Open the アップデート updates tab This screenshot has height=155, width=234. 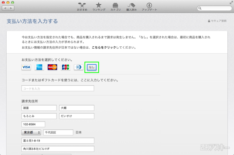[x=149, y=7]
